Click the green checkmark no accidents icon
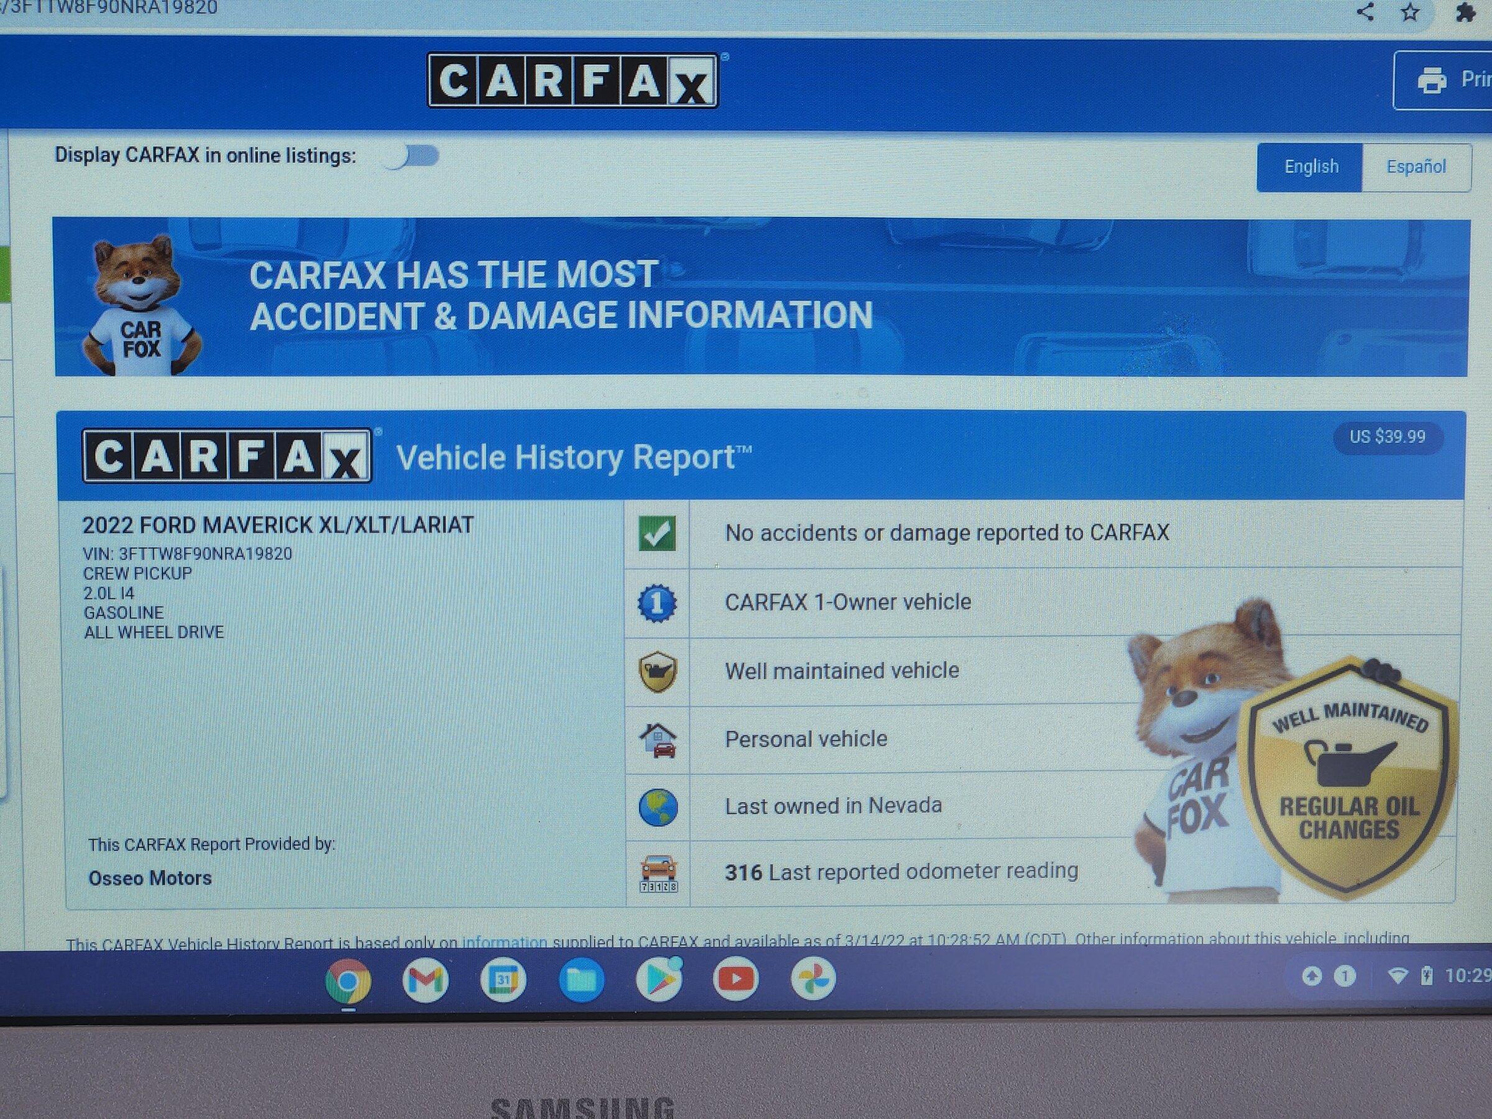 coord(657,533)
